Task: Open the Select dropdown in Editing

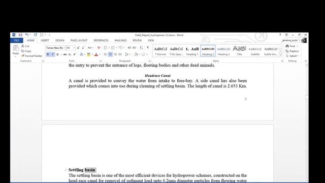Action: (292, 56)
